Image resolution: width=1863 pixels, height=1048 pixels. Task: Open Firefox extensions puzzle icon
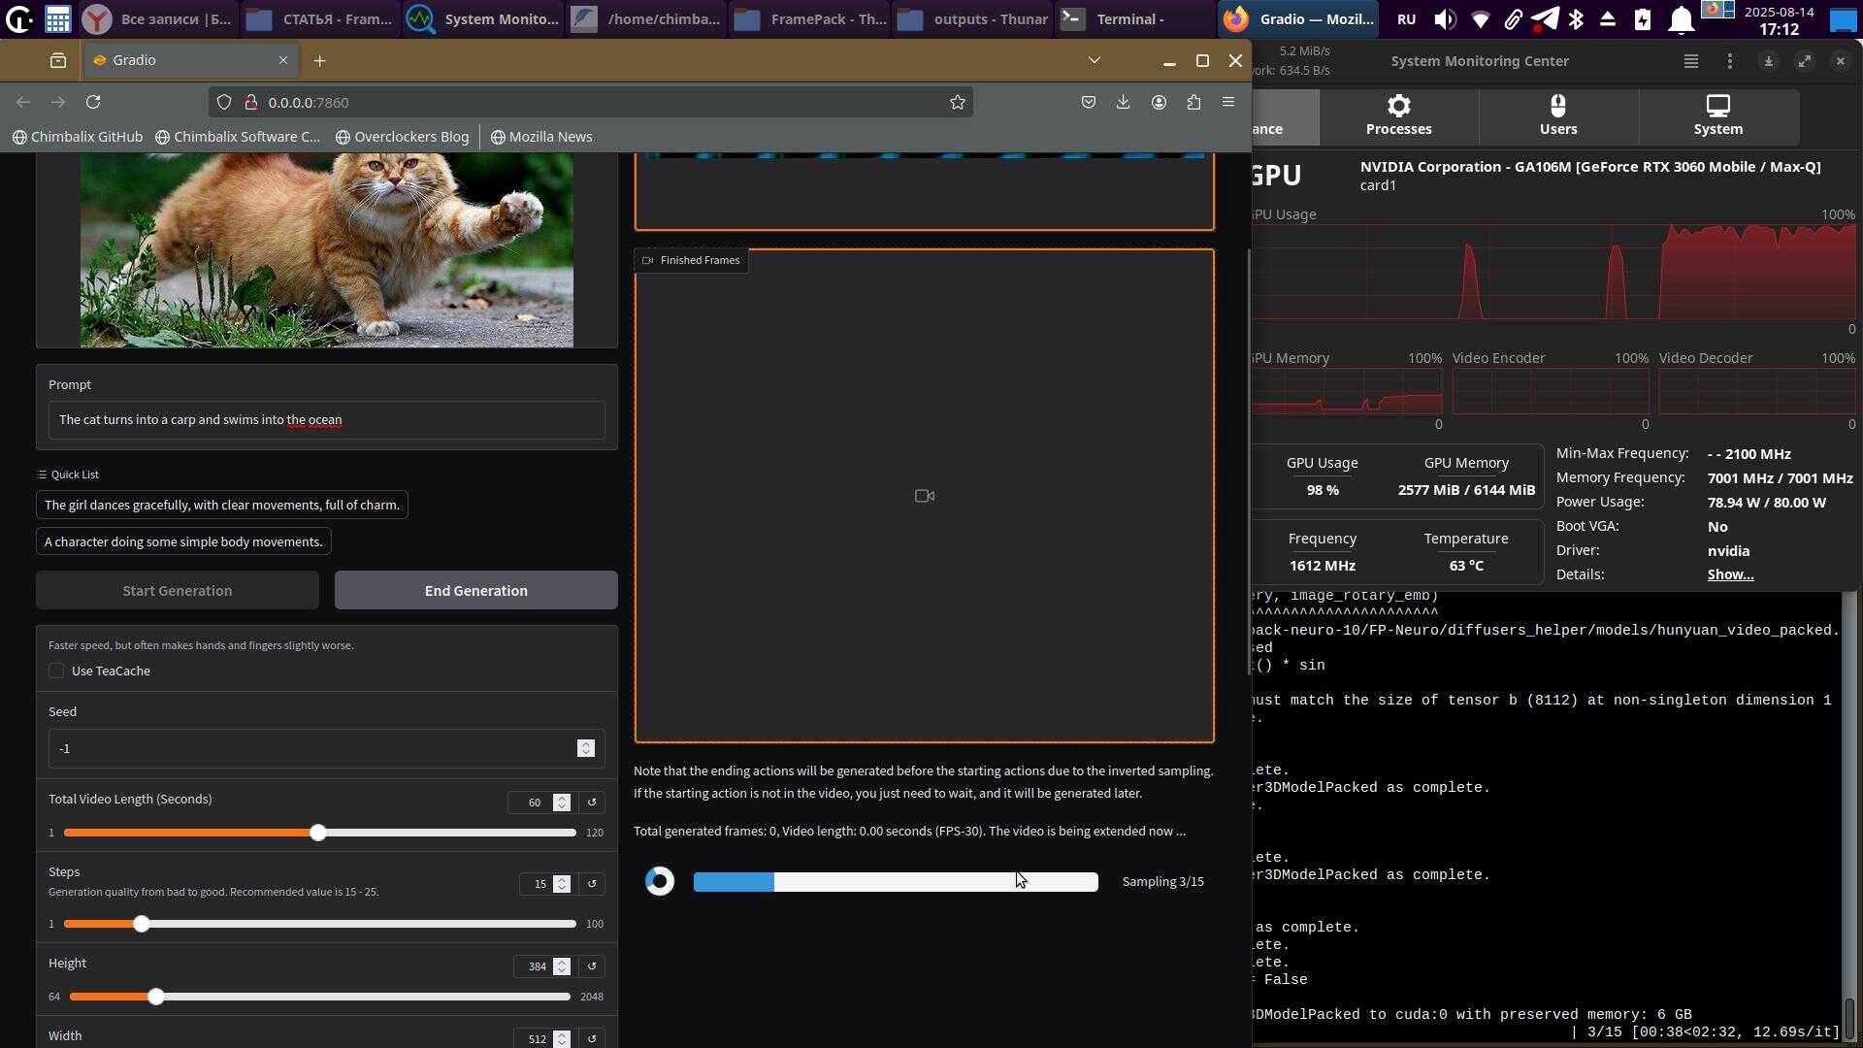click(1193, 102)
